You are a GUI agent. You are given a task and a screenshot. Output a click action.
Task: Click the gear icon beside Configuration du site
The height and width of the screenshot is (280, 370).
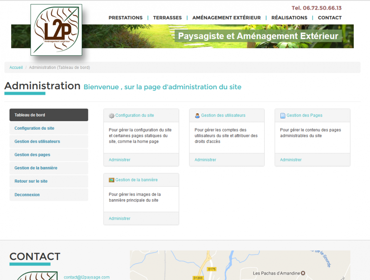(111, 116)
